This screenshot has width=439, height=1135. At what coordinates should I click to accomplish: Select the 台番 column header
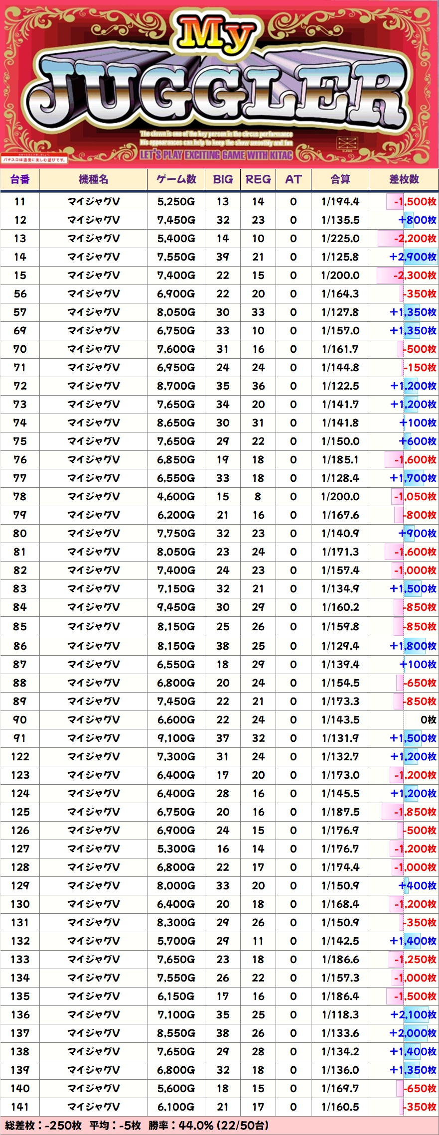[x=20, y=179]
